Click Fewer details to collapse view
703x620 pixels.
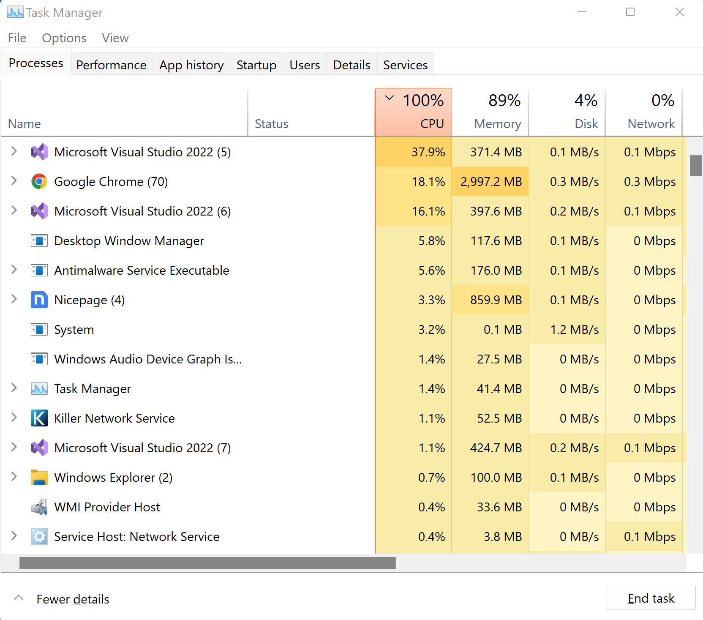coord(73,599)
